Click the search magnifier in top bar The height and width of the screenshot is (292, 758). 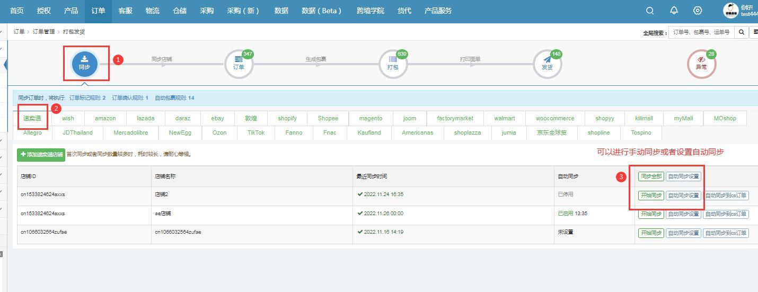650,11
